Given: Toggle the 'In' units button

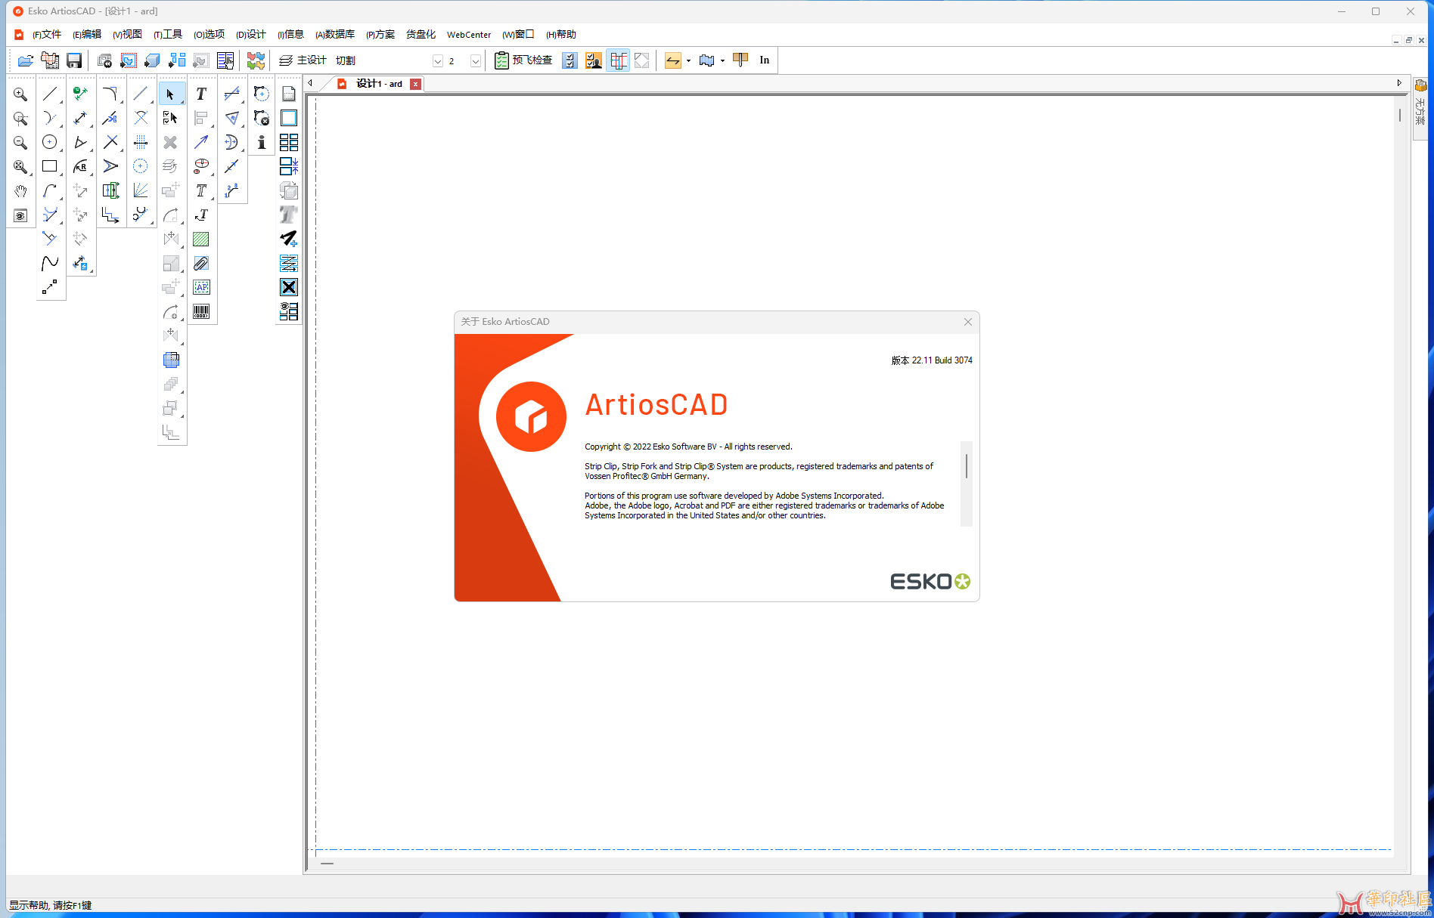Looking at the screenshot, I should coord(765,60).
